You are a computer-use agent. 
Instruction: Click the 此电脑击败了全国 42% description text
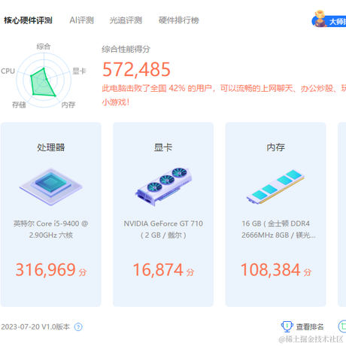click(224, 95)
